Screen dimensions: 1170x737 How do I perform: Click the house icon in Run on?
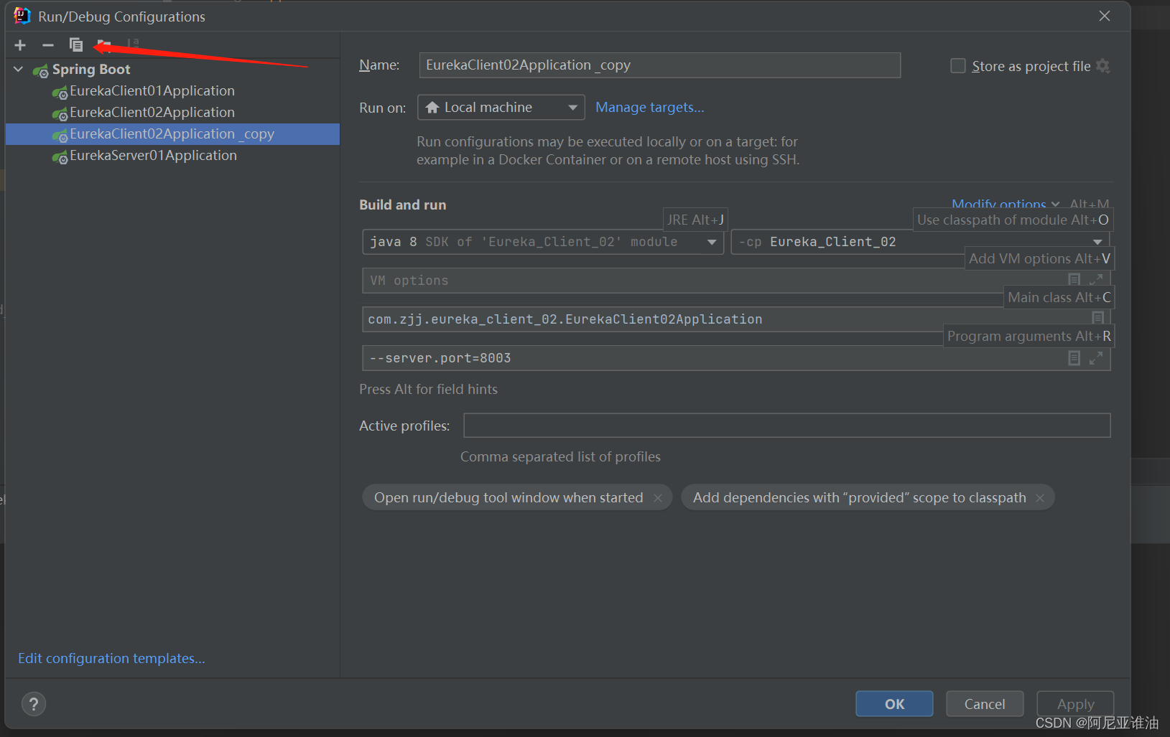[x=432, y=108]
